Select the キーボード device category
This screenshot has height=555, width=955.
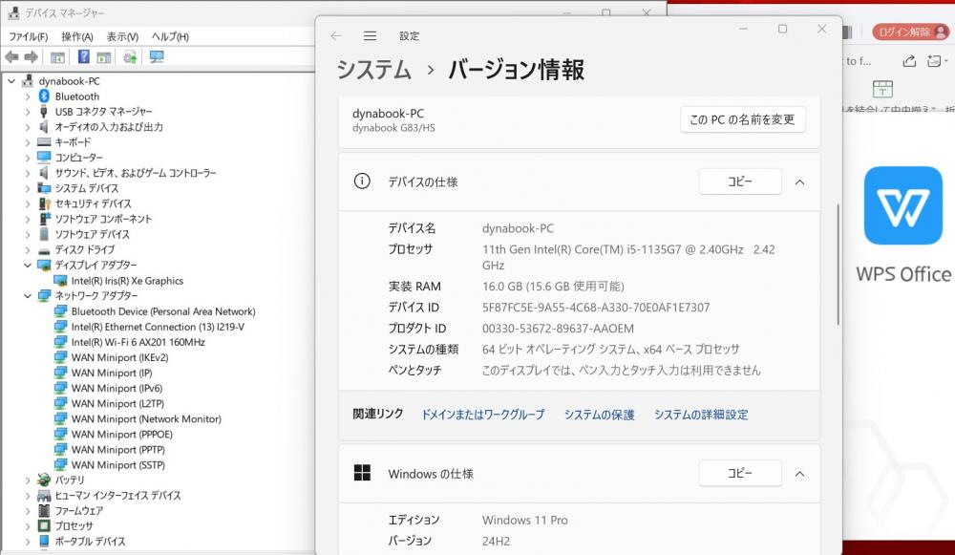click(73, 142)
